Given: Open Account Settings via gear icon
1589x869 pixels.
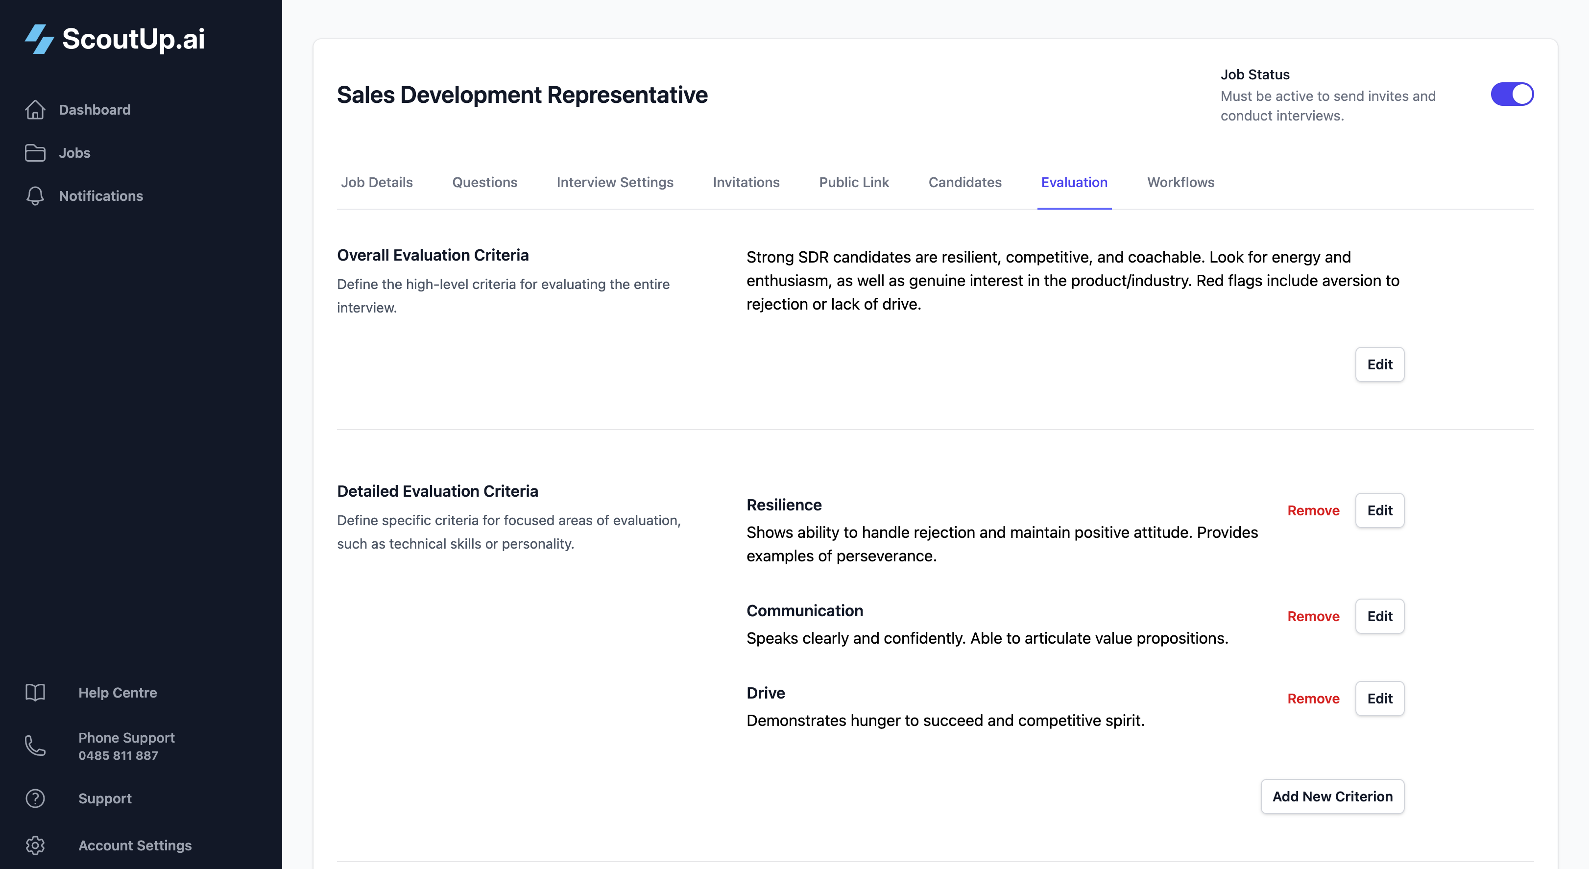Looking at the screenshot, I should tap(35, 845).
